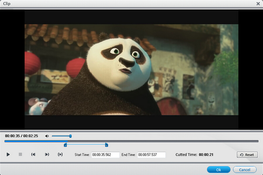Reset the clip selection
The height and width of the screenshot is (175, 263).
pyautogui.click(x=247, y=155)
